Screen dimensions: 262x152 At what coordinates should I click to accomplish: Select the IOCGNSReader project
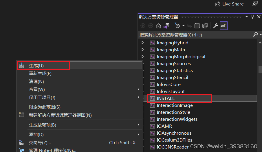(173, 147)
